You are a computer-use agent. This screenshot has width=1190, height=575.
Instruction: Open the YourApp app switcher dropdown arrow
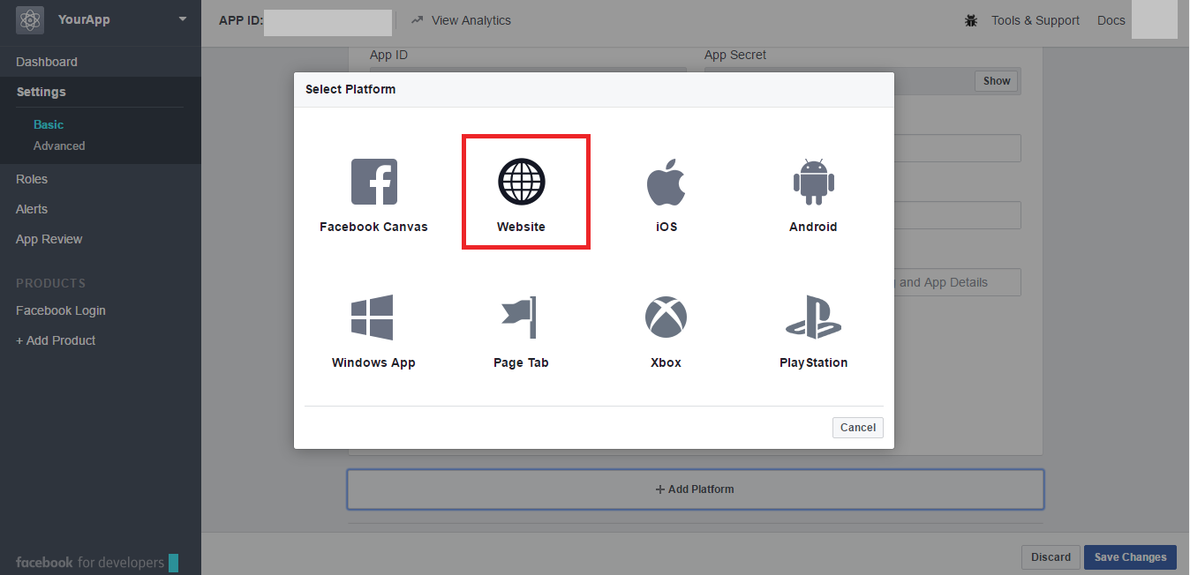coord(183,19)
